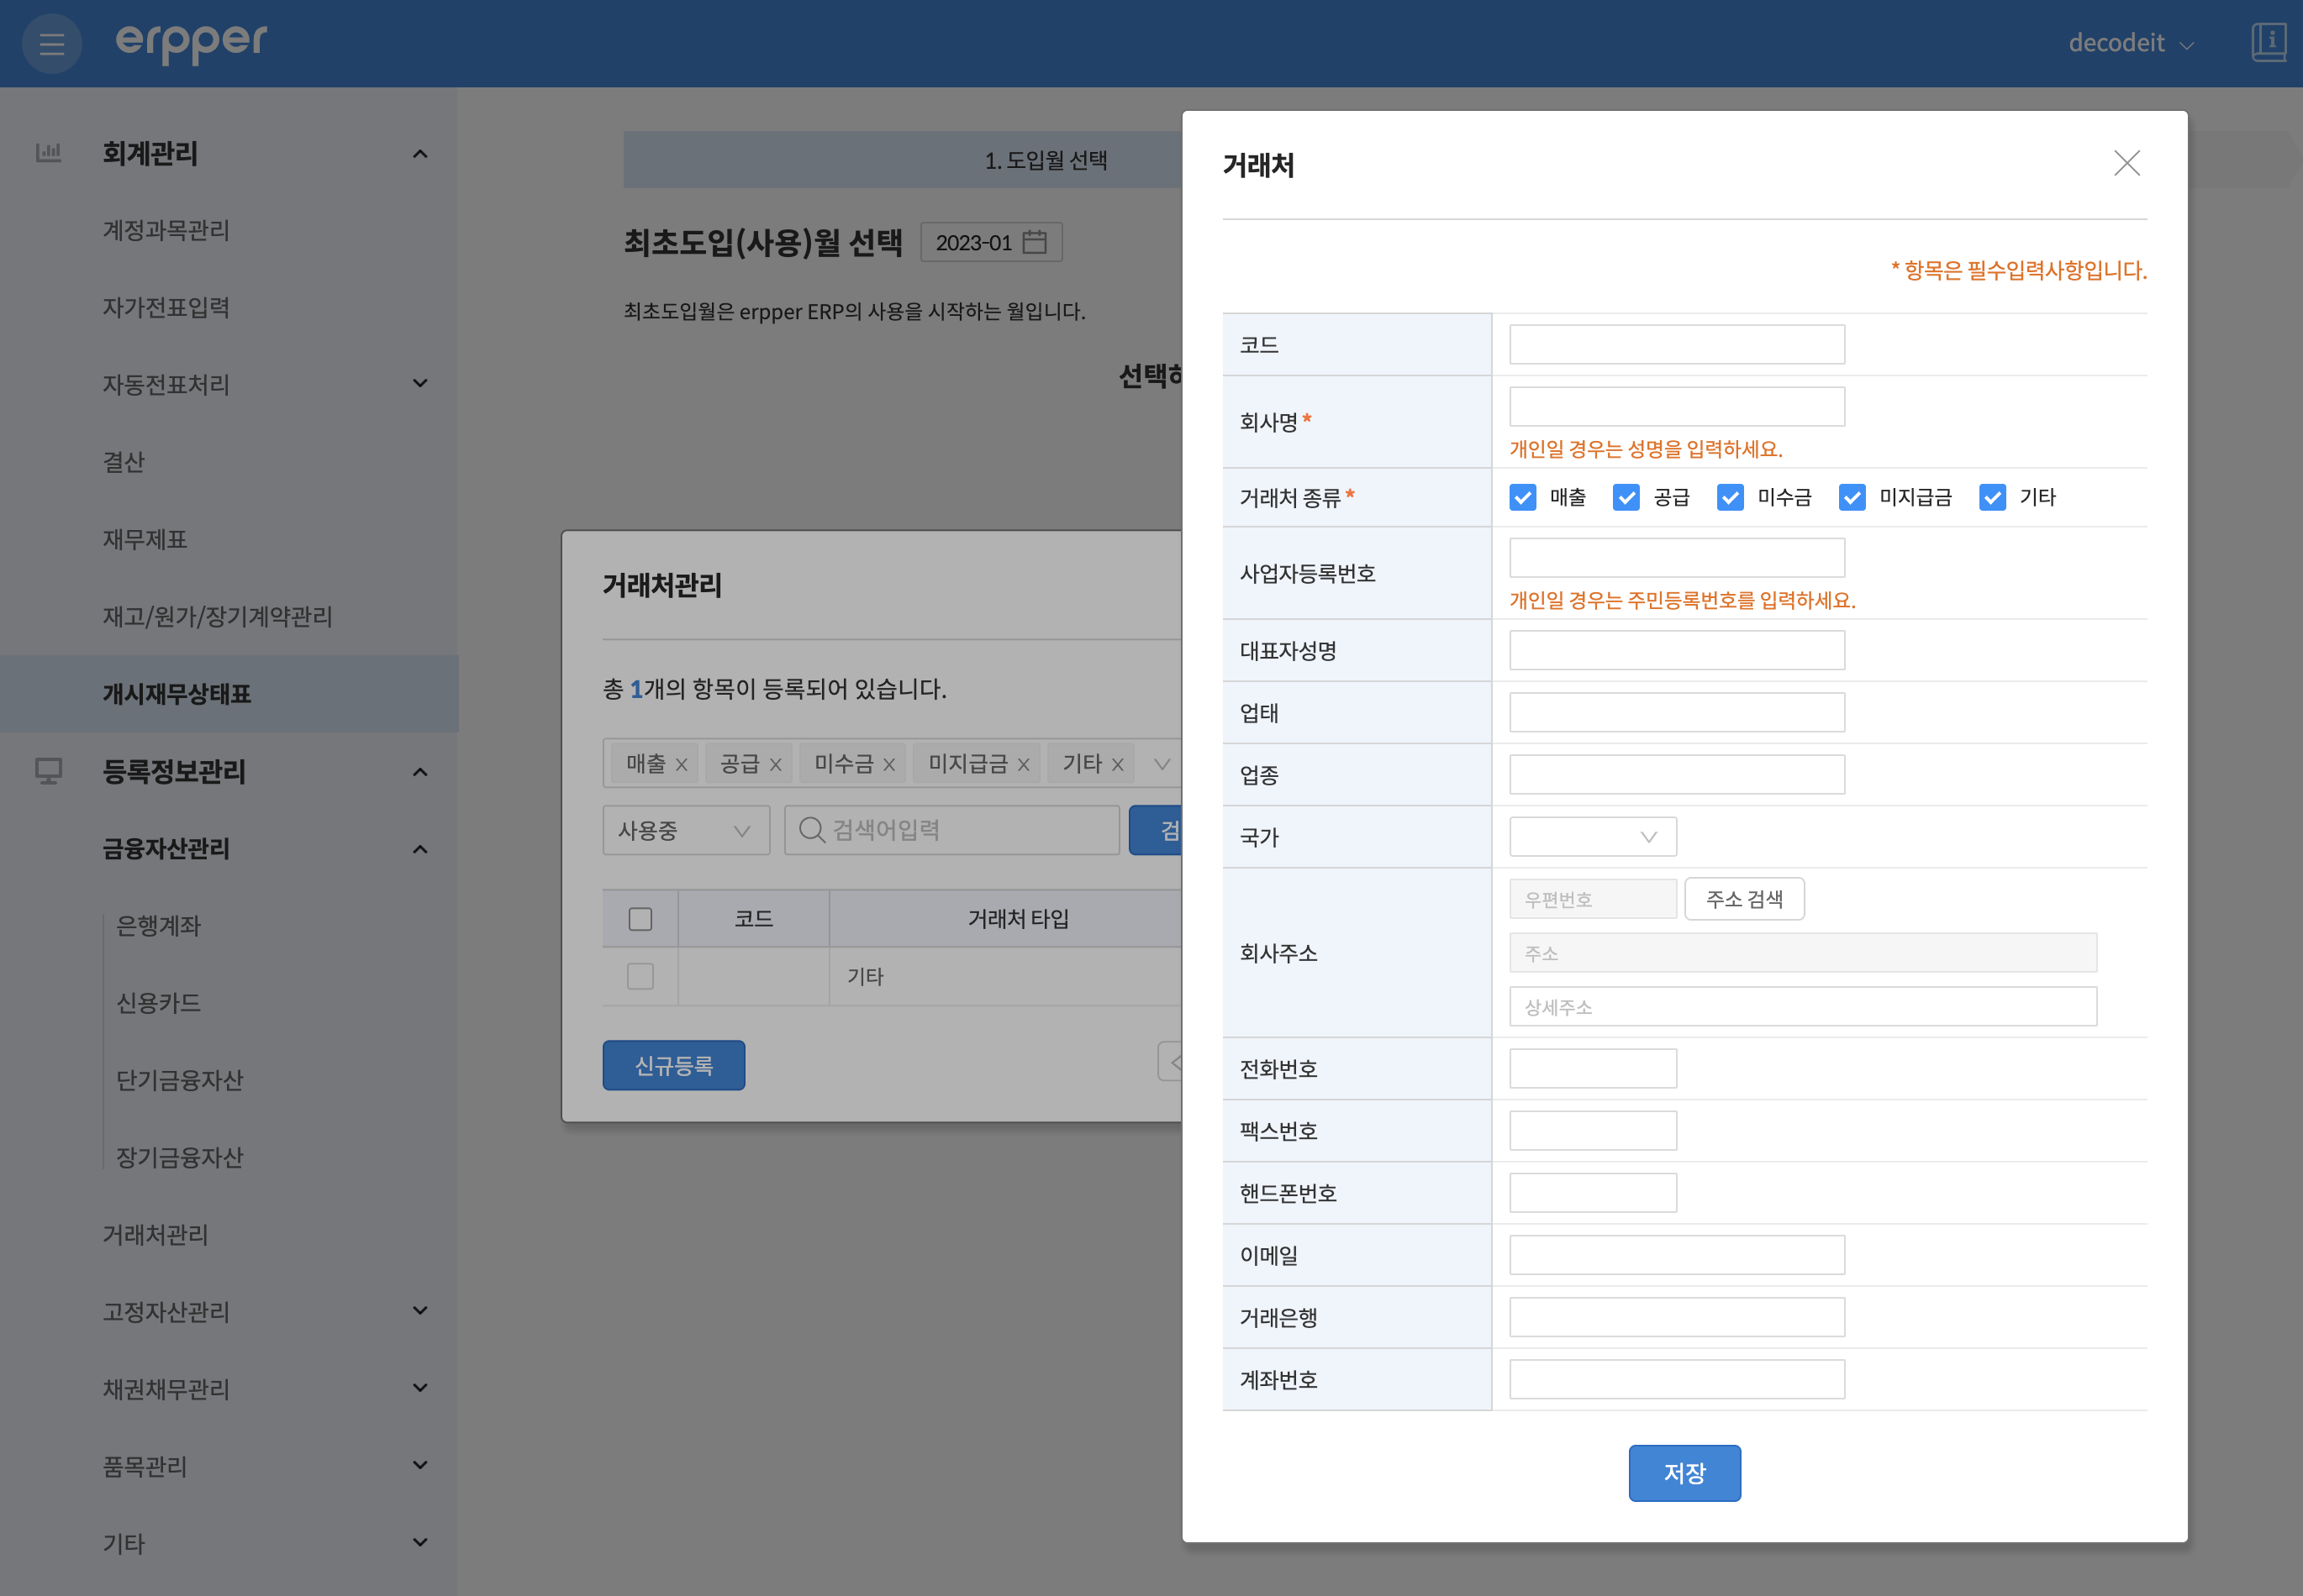This screenshot has width=2303, height=1596.
Task: Uncheck the 매출 checkbox
Action: coord(1523,497)
